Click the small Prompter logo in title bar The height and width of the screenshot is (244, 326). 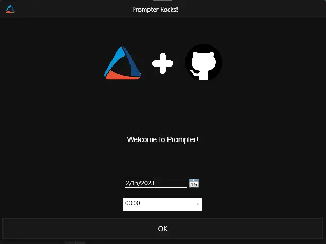point(10,9)
